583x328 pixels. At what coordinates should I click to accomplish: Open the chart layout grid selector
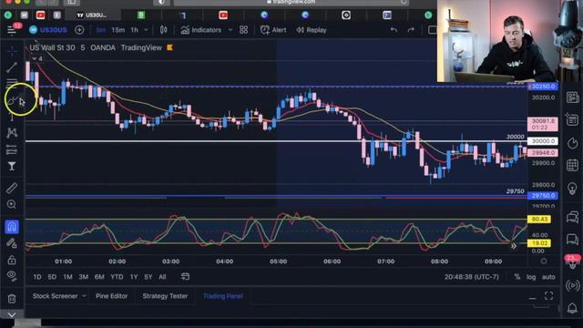(243, 30)
